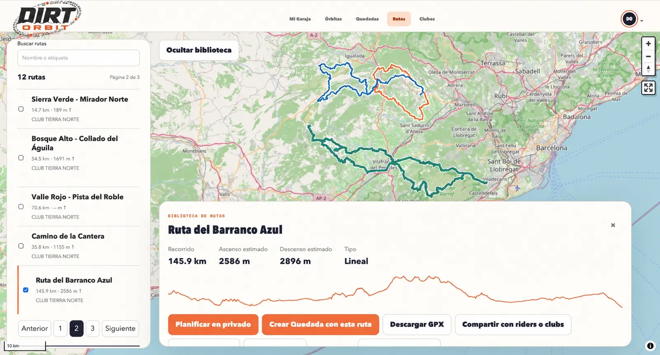
Task: Go to the Órbitas tab
Action: (x=333, y=19)
